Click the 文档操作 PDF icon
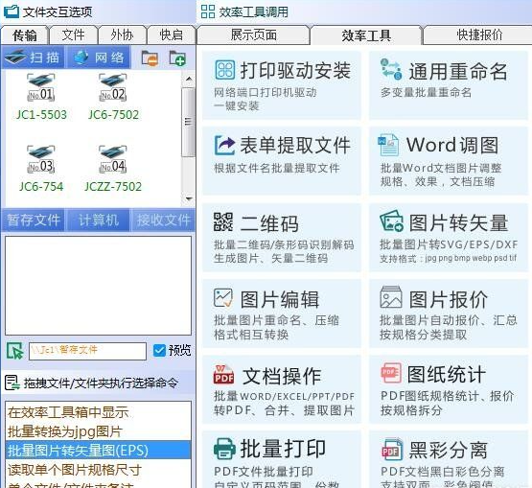Image resolution: width=532 pixels, height=488 pixels. tap(224, 374)
